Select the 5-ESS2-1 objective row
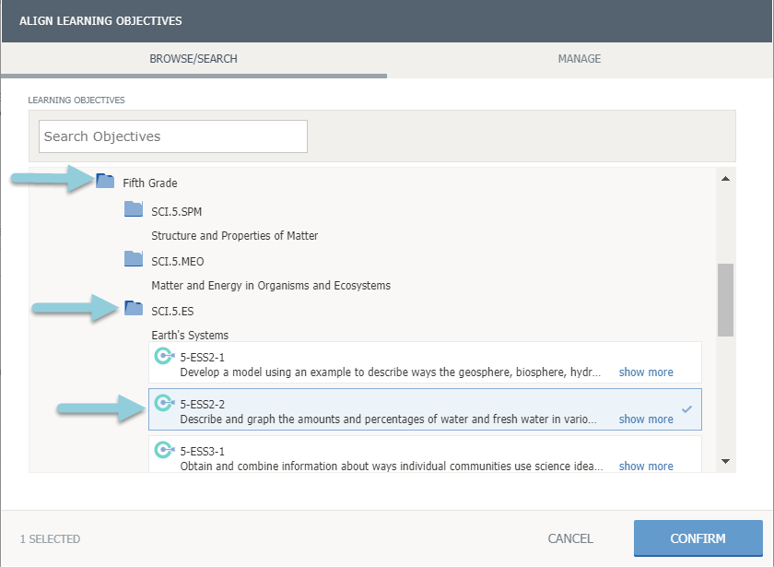Screen dimensions: 774x567 [387, 364]
